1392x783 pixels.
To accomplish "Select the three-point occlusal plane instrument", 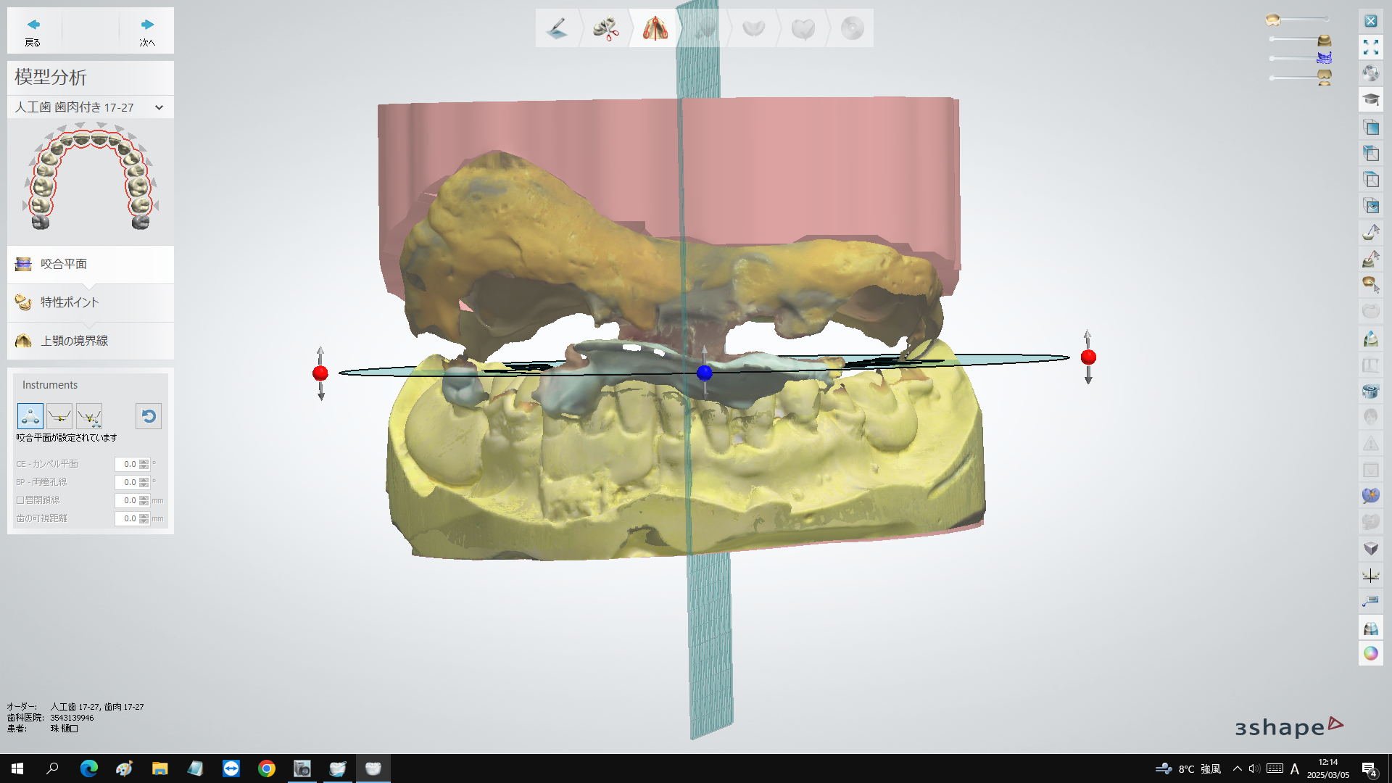I will coord(30,416).
